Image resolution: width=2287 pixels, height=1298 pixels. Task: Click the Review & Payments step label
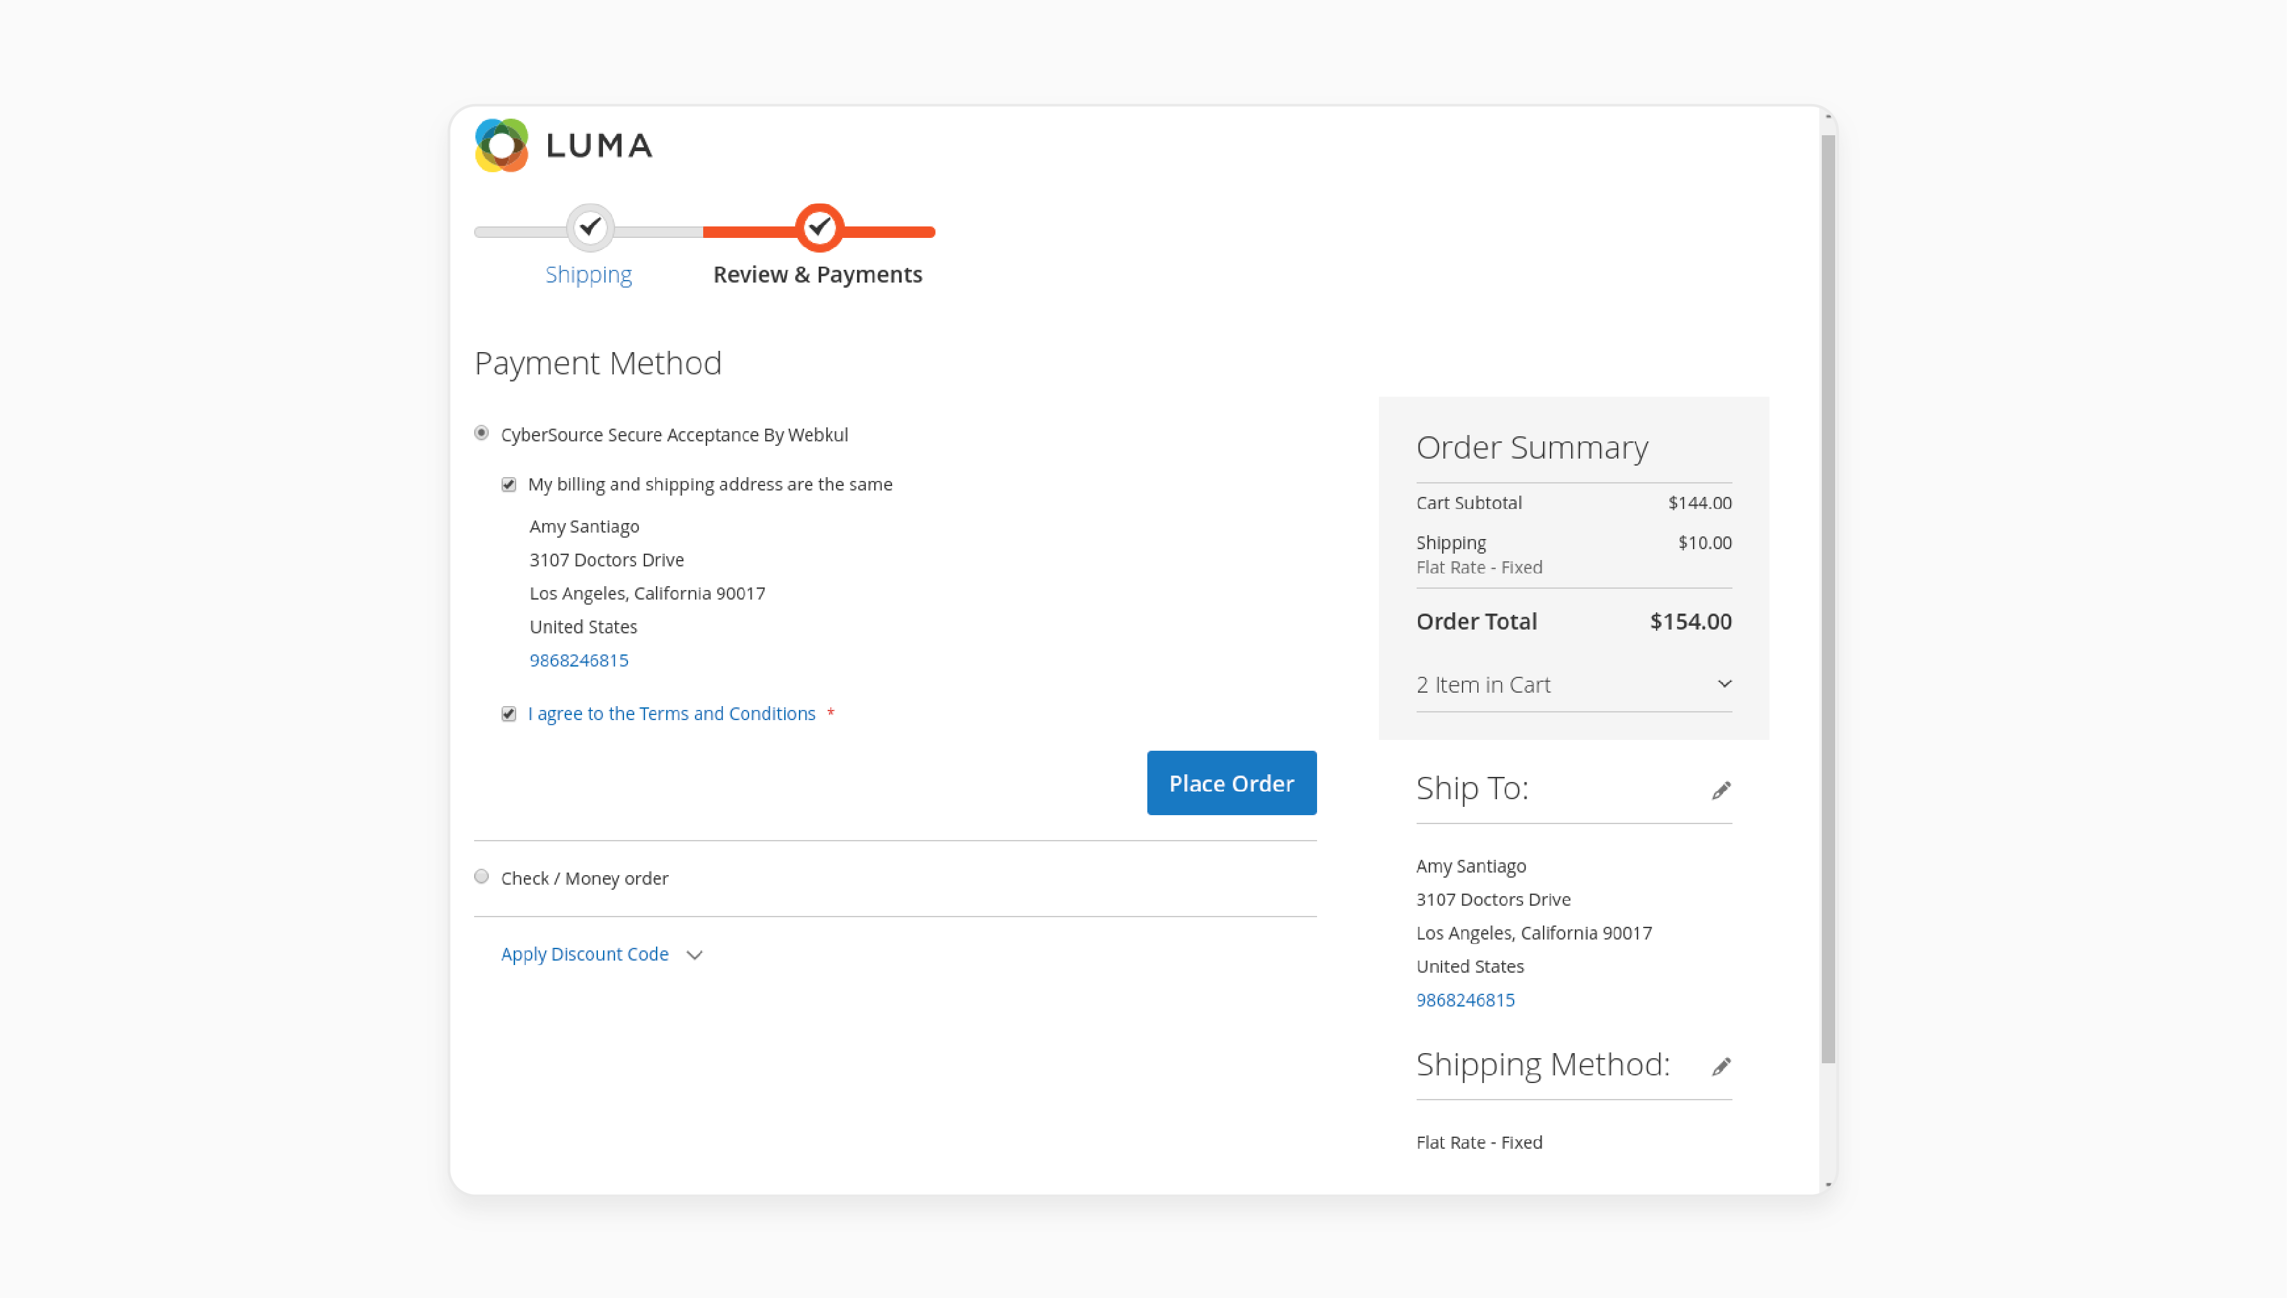tap(817, 274)
